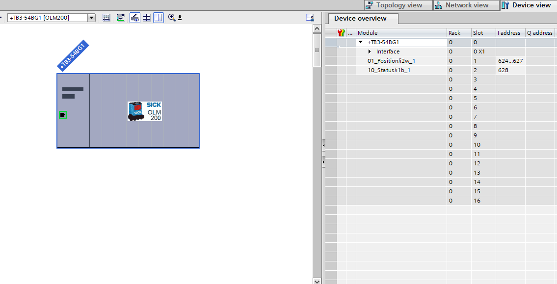The height and width of the screenshot is (284, 557).
Task: Click the Show address overview toolbar icon
Action: click(x=106, y=17)
